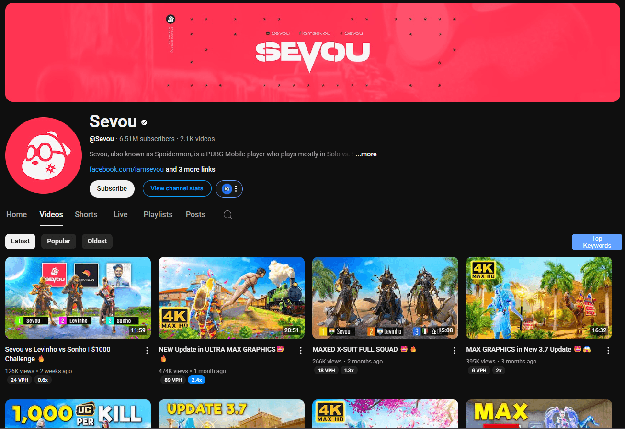
Task: Click title 'NEW Update in ULTRA MAX GRAPHICS'
Action: click(x=221, y=354)
